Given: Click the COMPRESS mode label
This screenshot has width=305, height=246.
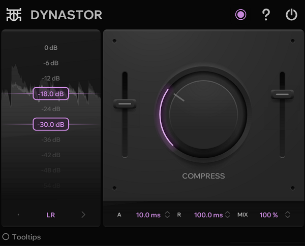Looking at the screenshot, I should pyautogui.click(x=203, y=176).
